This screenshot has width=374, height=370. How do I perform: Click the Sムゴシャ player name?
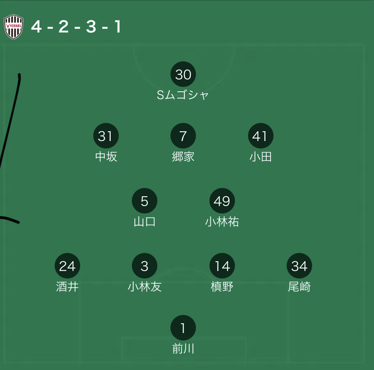click(183, 95)
